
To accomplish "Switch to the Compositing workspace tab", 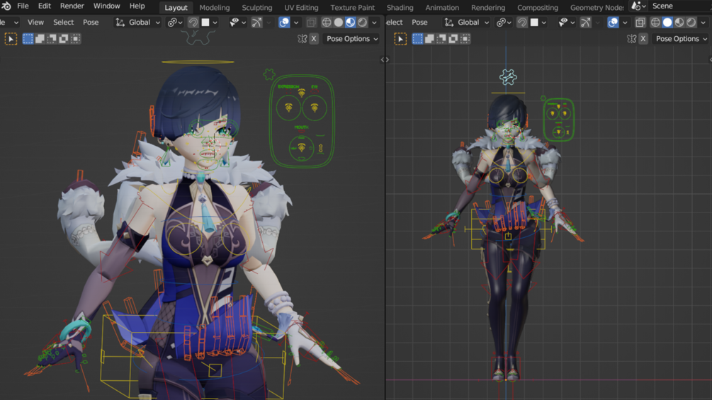I will (x=537, y=7).
